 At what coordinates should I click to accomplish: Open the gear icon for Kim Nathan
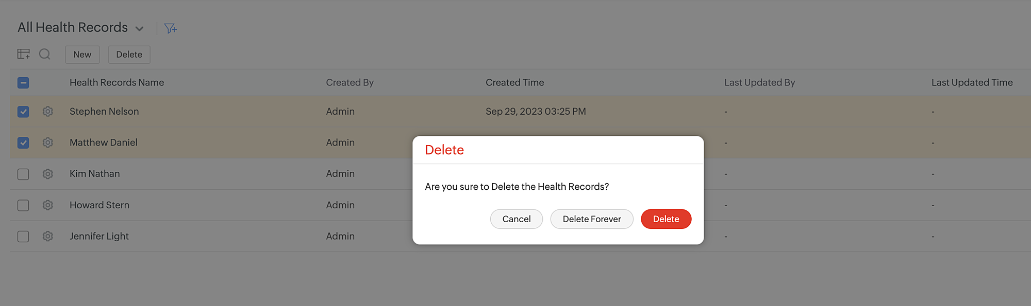pyautogui.click(x=48, y=174)
